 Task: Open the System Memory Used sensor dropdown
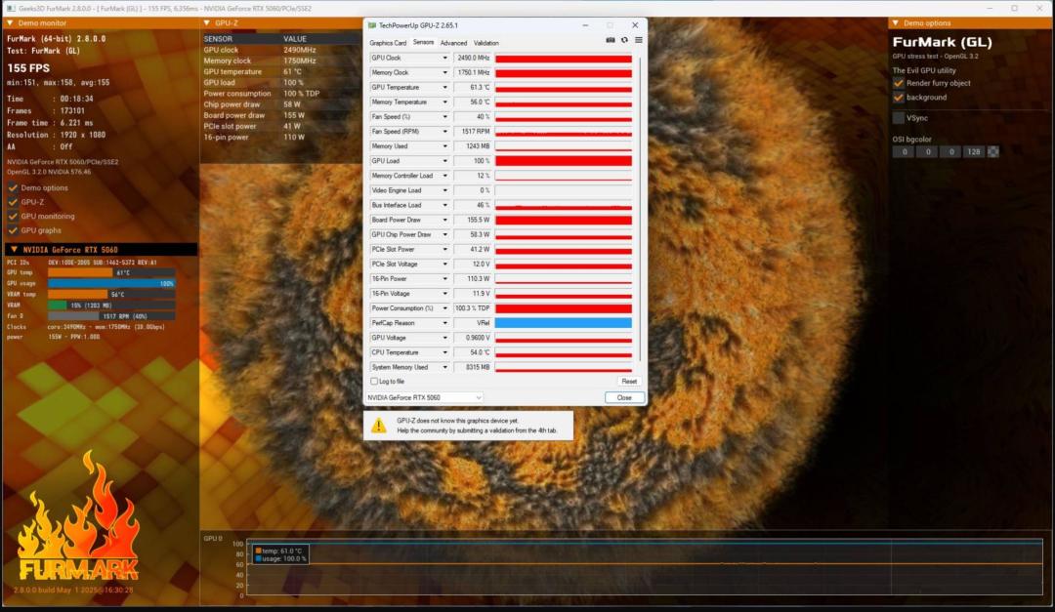tap(444, 367)
